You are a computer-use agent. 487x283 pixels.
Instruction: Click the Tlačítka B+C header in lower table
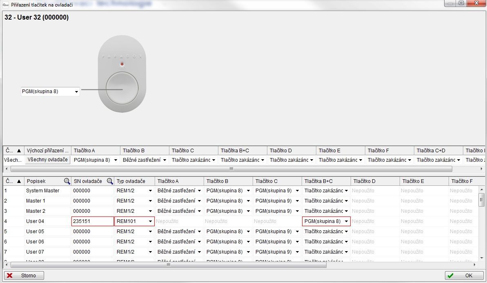click(326, 181)
